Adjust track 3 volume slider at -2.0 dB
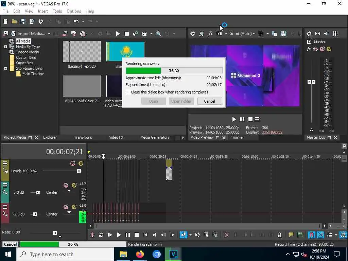 coord(35,214)
